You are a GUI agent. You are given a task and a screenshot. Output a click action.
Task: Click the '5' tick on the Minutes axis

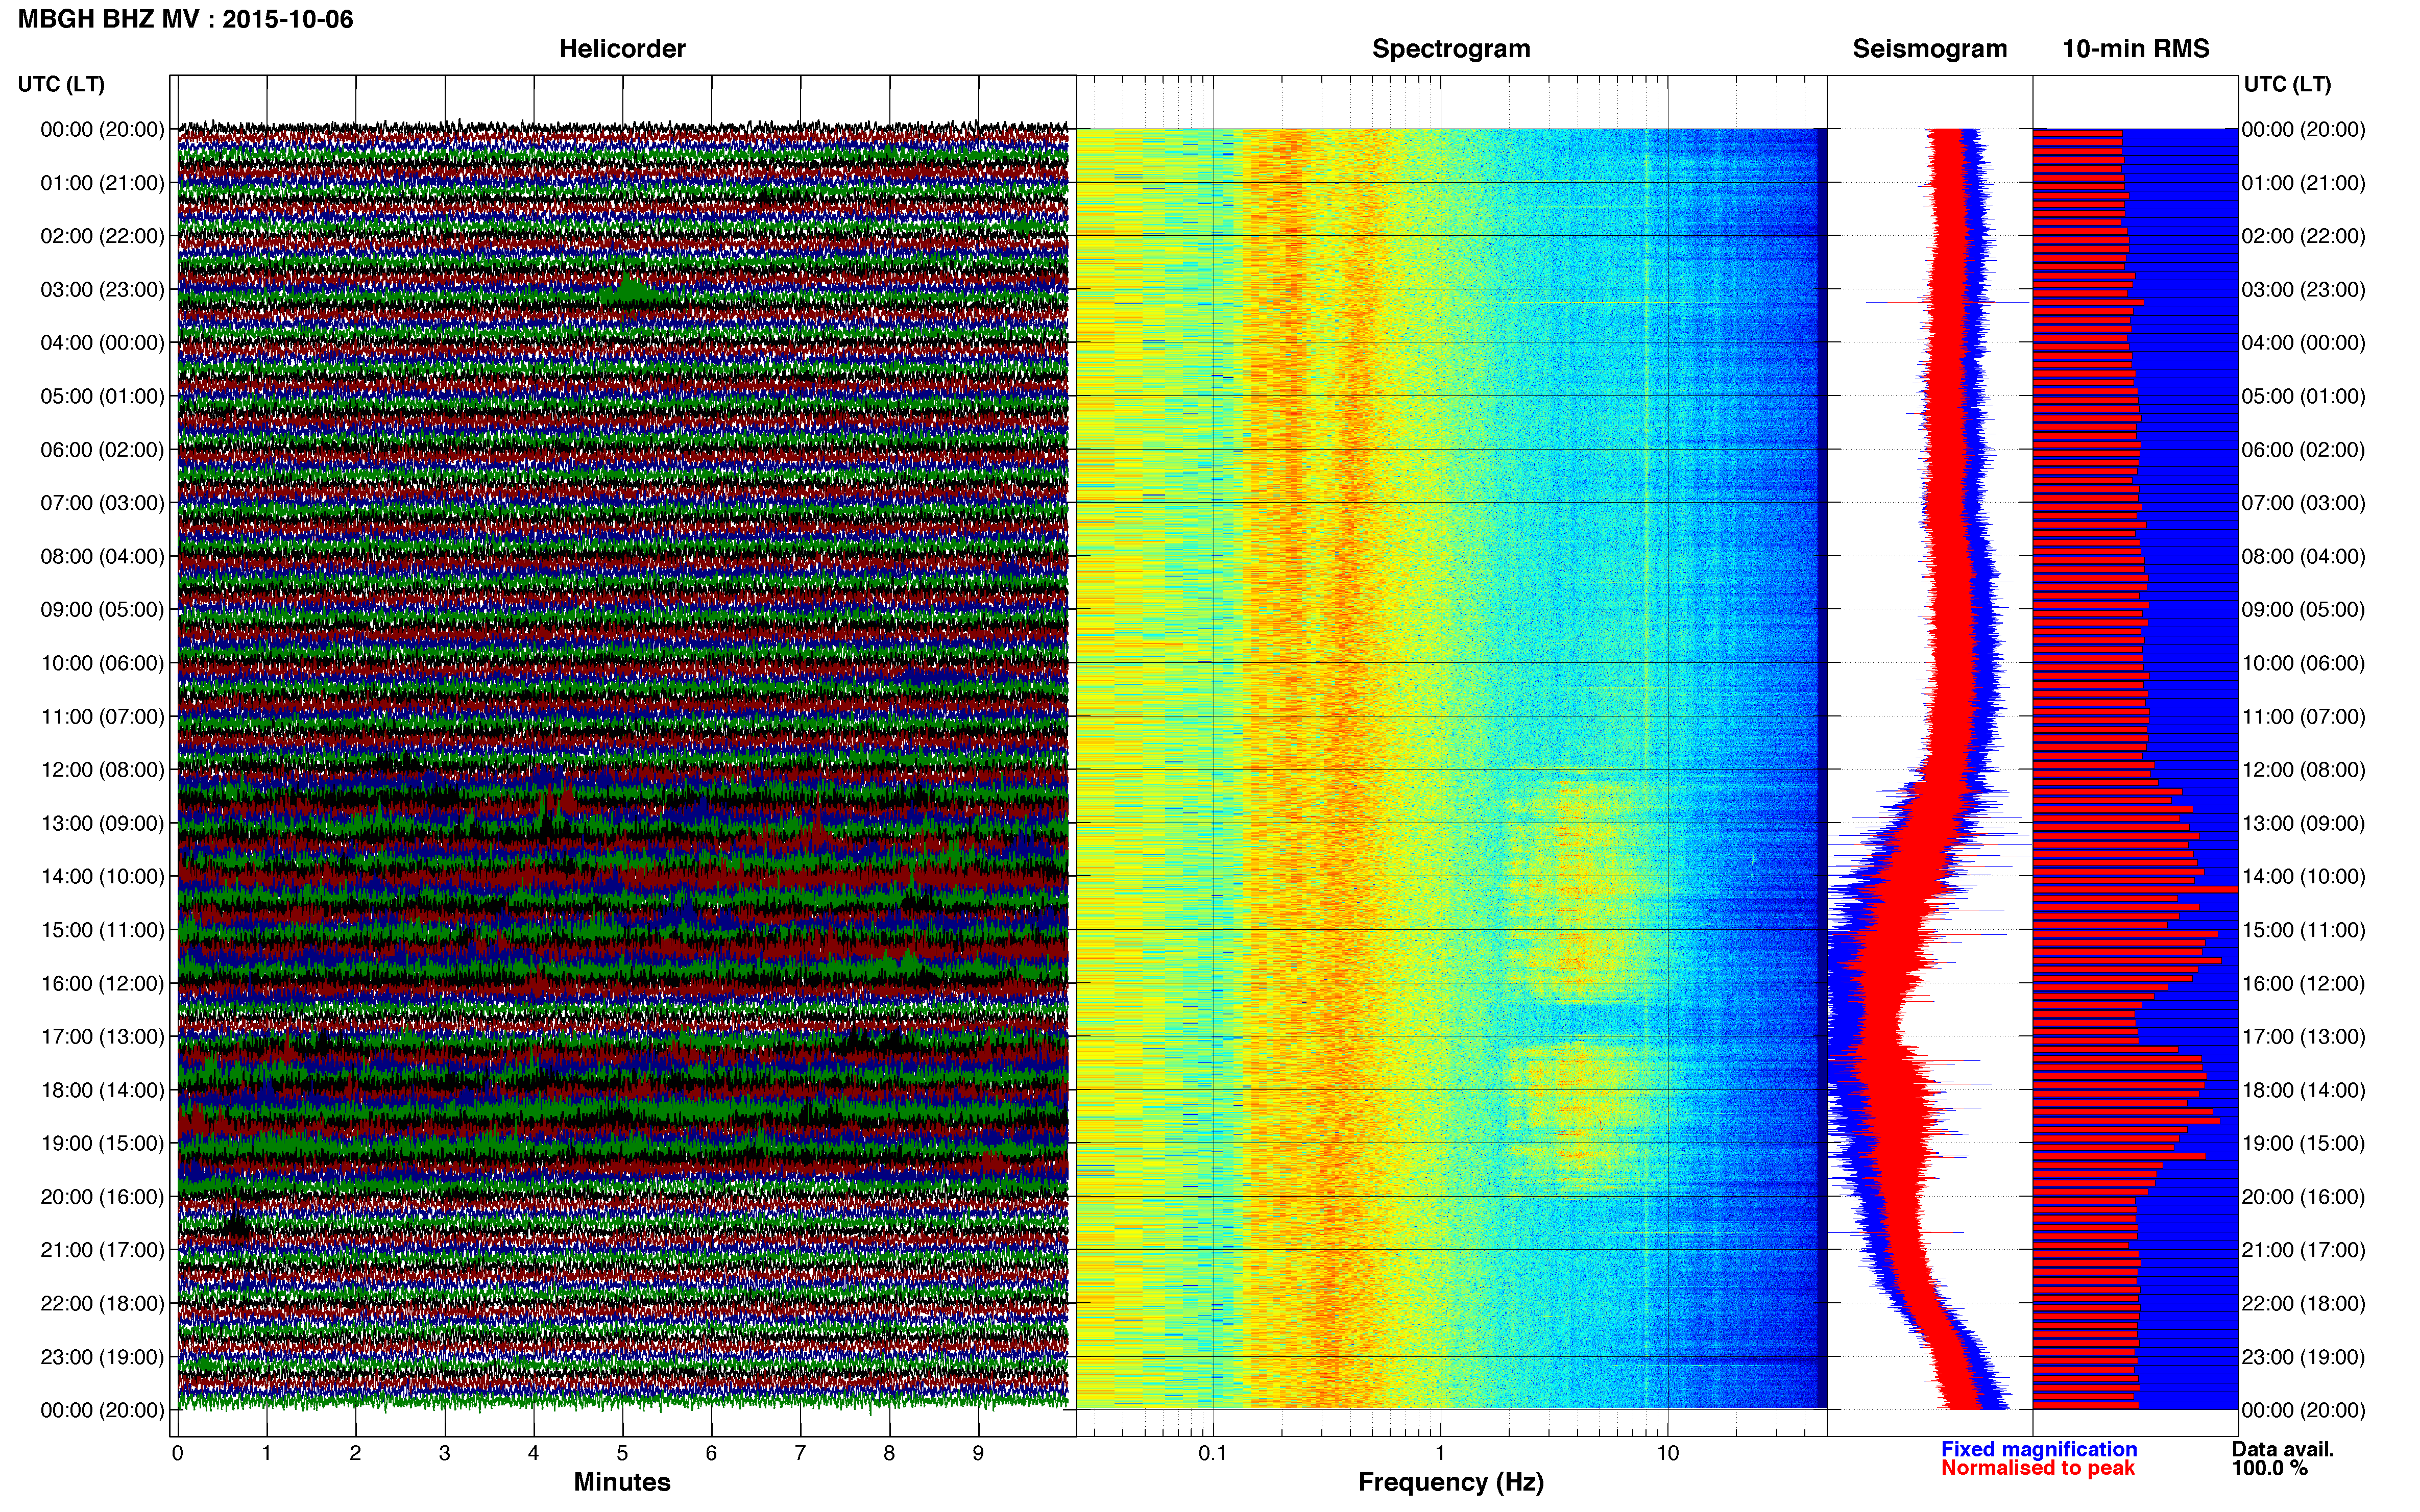point(622,1453)
